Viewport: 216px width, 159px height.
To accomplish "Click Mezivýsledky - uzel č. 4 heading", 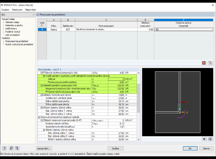I will (49, 70).
